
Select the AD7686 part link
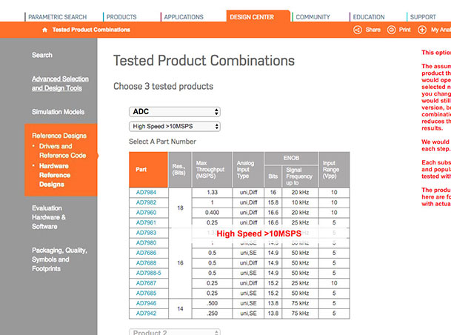pyautogui.click(x=147, y=253)
